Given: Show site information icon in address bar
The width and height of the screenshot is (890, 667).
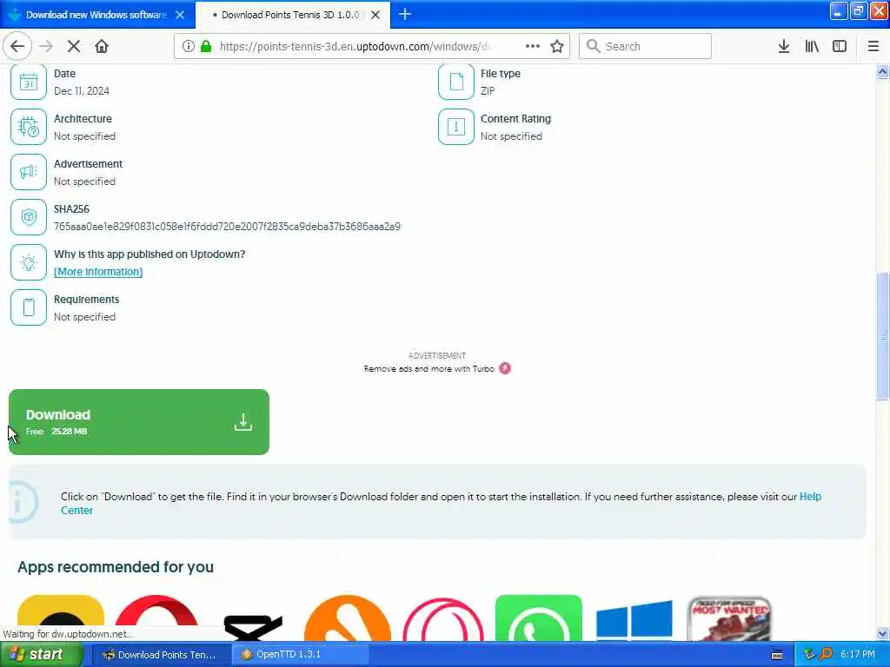Looking at the screenshot, I should (x=188, y=46).
